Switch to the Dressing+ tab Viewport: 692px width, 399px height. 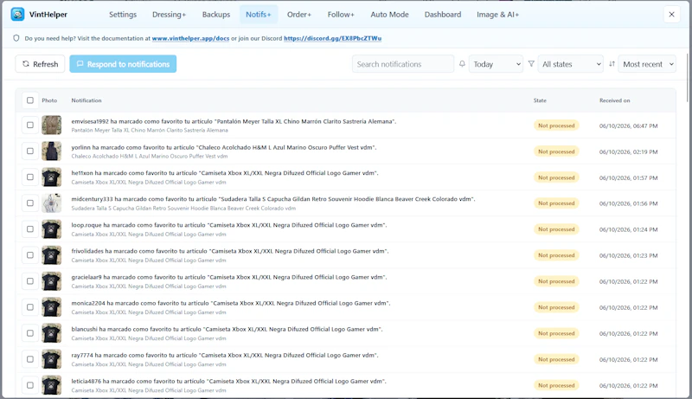pos(169,14)
